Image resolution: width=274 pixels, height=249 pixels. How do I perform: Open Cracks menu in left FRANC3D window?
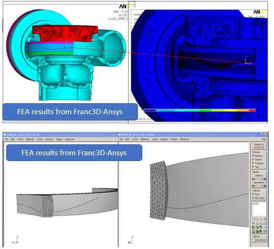(20, 139)
